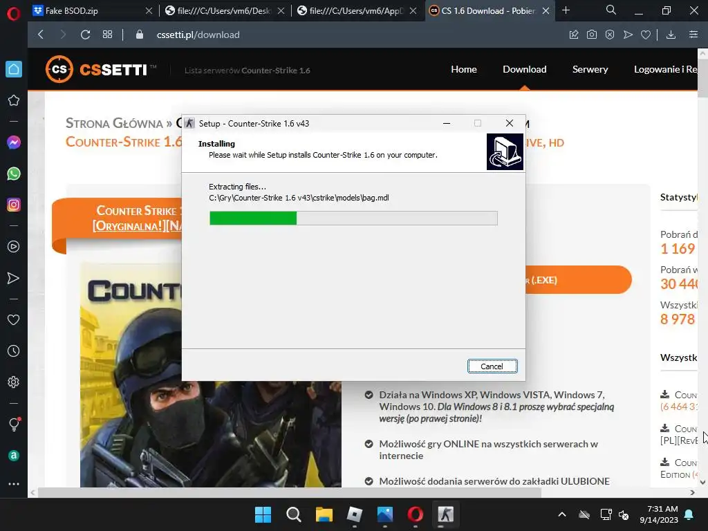Viewport: 708px width, 531px height.
Task: Open the notification bell in taskbar
Action: tap(689, 514)
